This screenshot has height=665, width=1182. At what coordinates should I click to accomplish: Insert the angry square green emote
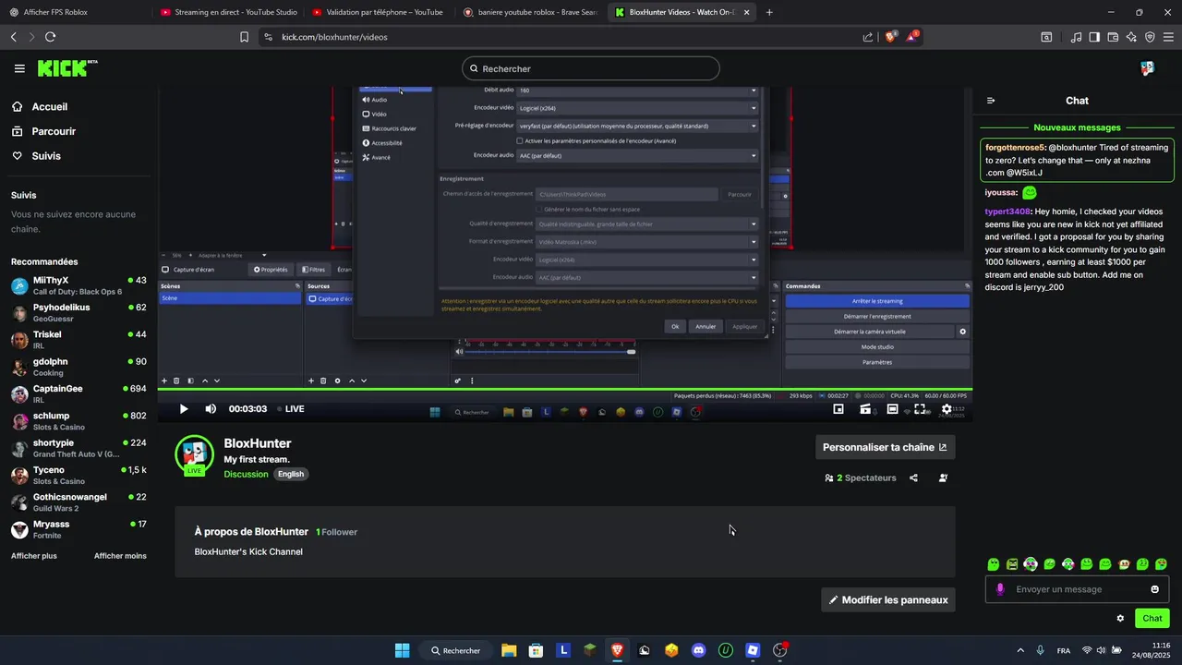pyautogui.click(x=1012, y=563)
